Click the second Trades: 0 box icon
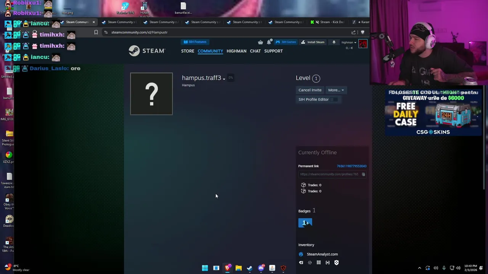 [x=303, y=191]
